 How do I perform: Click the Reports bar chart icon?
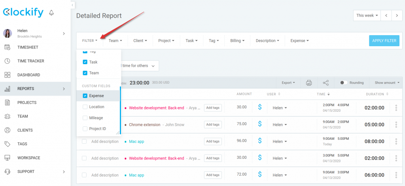click(x=8, y=89)
